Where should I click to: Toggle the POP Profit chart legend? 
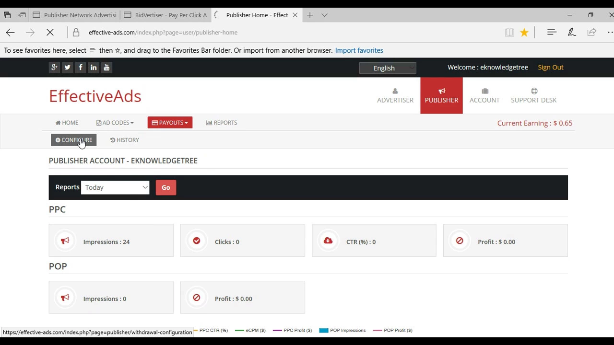[x=392, y=330]
